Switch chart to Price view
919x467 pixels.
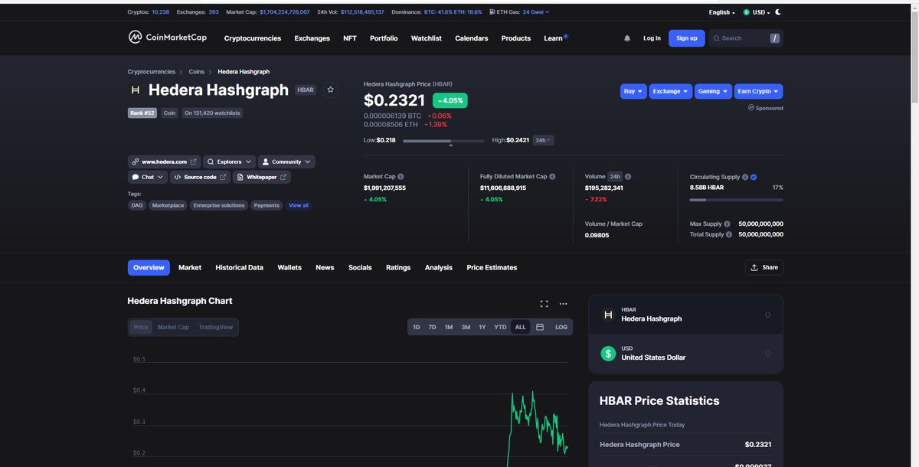(x=141, y=327)
